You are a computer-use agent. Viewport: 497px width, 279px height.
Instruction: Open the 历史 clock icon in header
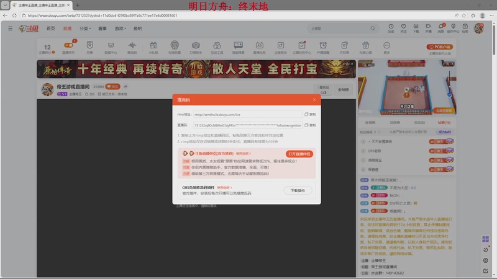(x=391, y=28)
